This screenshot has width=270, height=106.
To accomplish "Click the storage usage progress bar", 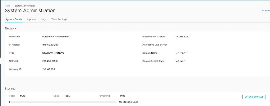I will pyautogui.click(x=62, y=102).
